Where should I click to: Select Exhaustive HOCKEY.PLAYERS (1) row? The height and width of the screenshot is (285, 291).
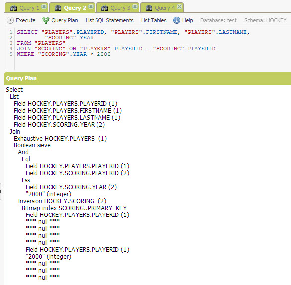[x=60, y=139]
